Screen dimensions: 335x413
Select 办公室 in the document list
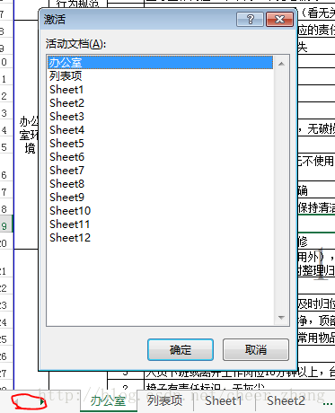tap(160, 63)
